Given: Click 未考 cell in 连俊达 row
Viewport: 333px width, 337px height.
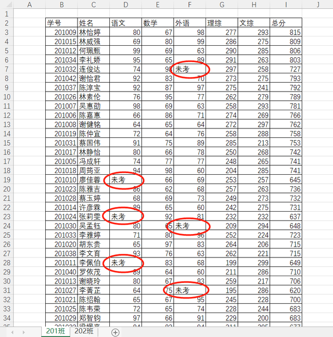Looking at the screenshot, I should point(189,69).
